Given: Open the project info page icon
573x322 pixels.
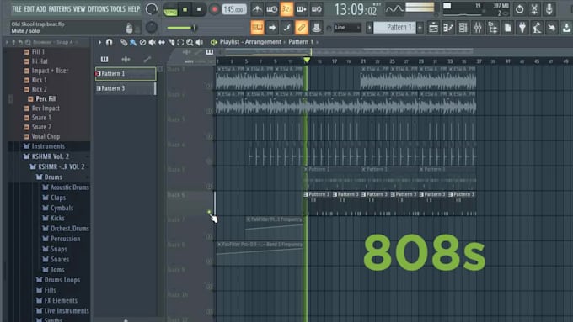Looking at the screenshot, I should [x=507, y=28].
